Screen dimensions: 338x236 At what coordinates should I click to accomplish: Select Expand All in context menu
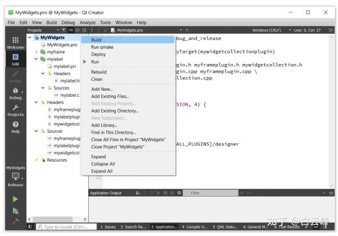tap(128, 171)
